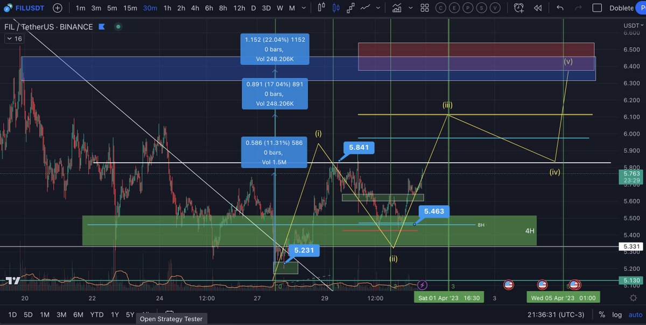Switch to the 4h interval

[196, 8]
